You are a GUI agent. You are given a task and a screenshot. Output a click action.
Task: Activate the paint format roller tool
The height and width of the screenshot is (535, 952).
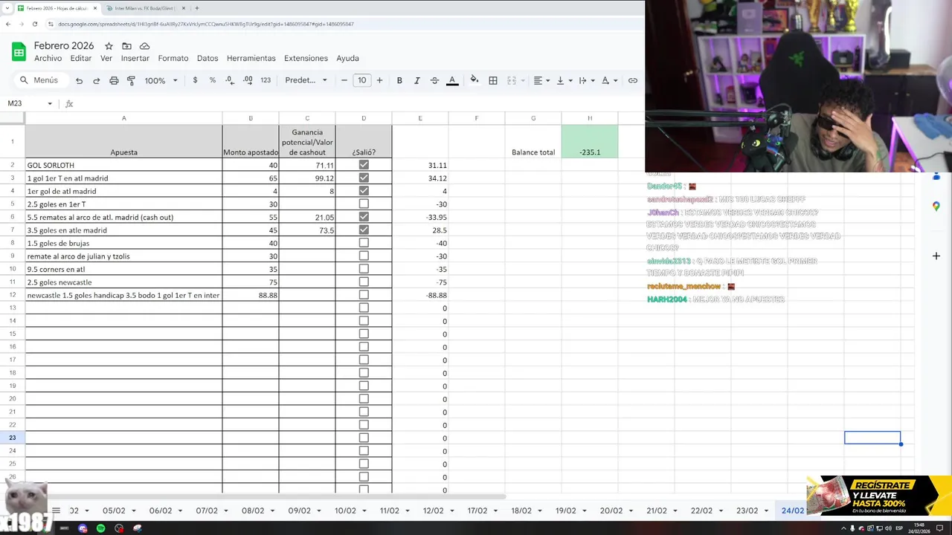(x=131, y=80)
